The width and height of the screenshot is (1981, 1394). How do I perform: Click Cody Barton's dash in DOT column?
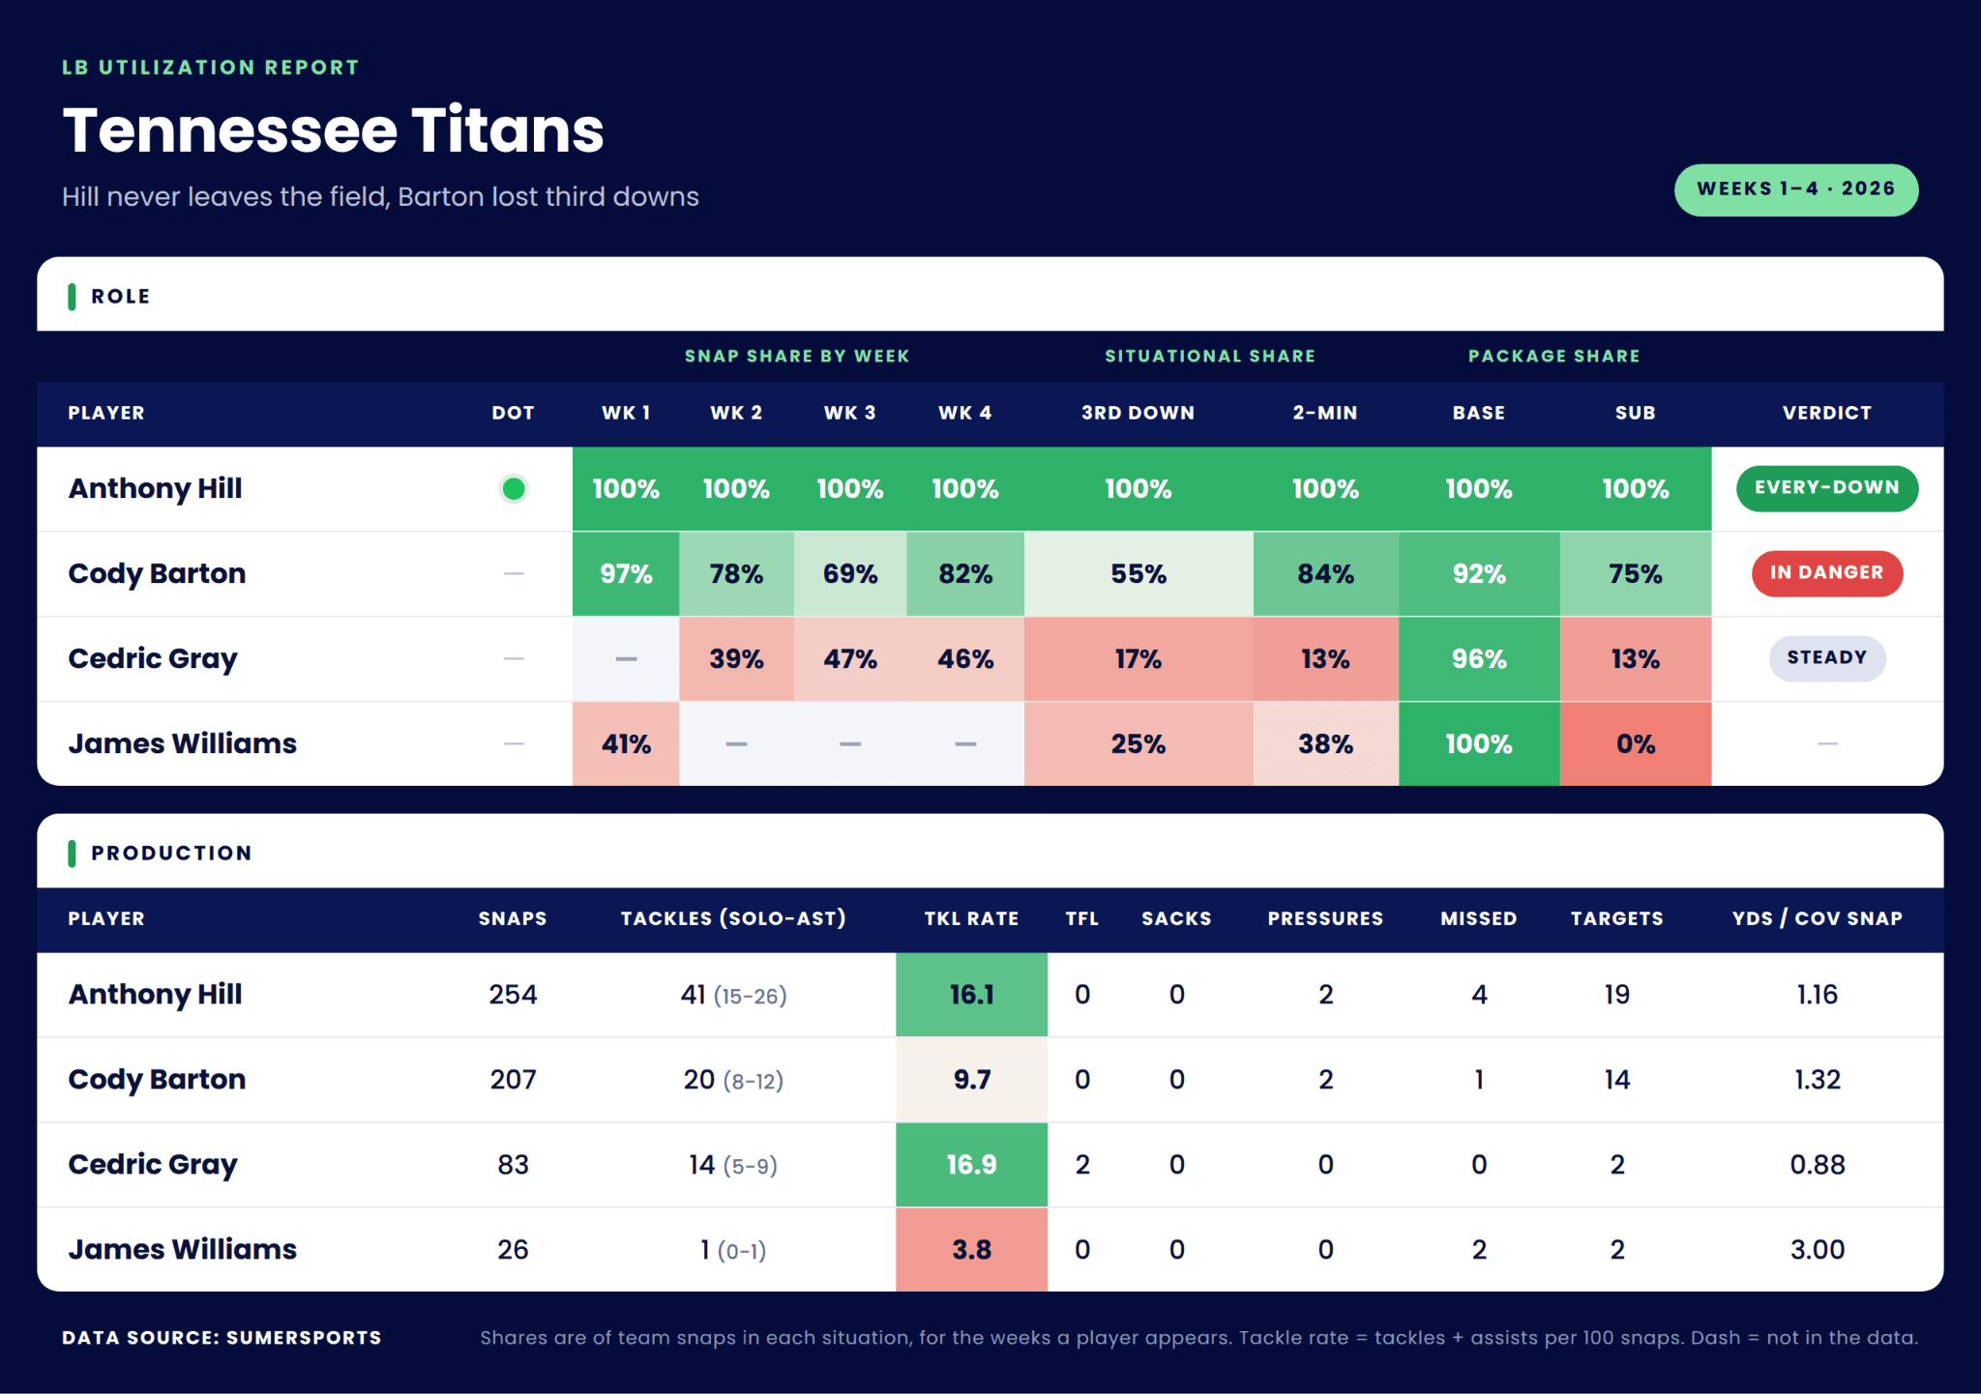click(514, 574)
